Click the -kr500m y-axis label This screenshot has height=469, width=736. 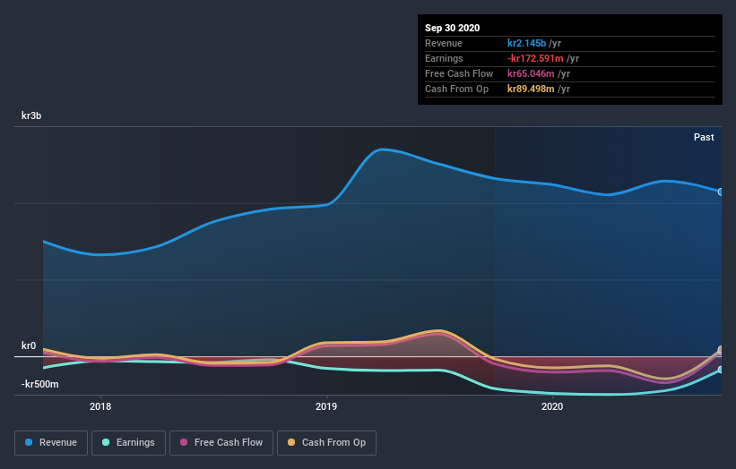coord(40,384)
